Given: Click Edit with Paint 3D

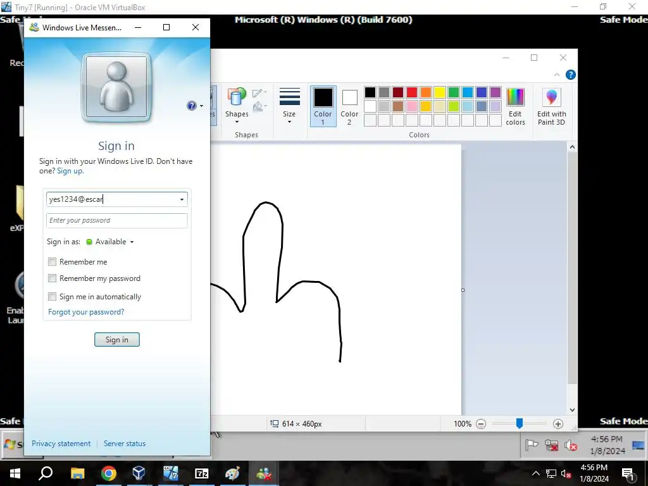Looking at the screenshot, I should [552, 106].
